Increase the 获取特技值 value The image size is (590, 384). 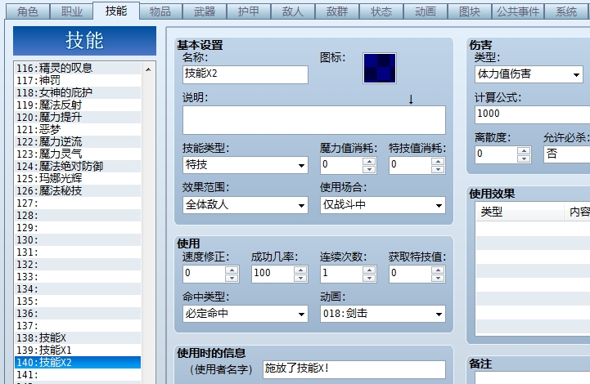pyautogui.click(x=438, y=270)
